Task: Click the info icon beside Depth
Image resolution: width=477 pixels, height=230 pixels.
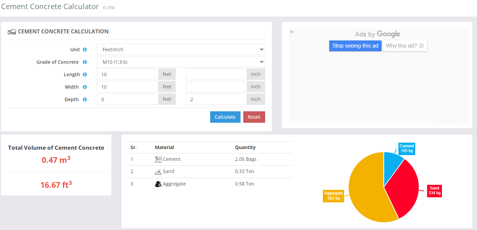Action: coord(85,99)
